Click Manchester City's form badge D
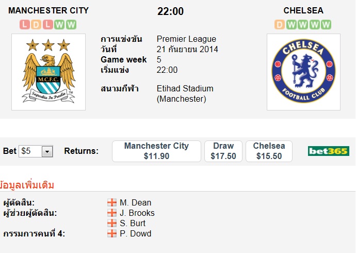 point(36,24)
